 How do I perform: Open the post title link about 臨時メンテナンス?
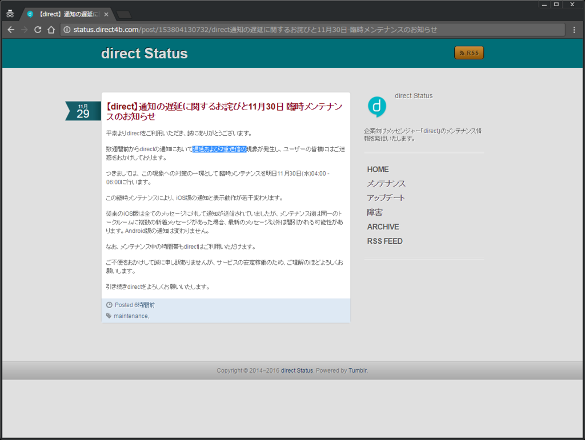[x=224, y=111]
